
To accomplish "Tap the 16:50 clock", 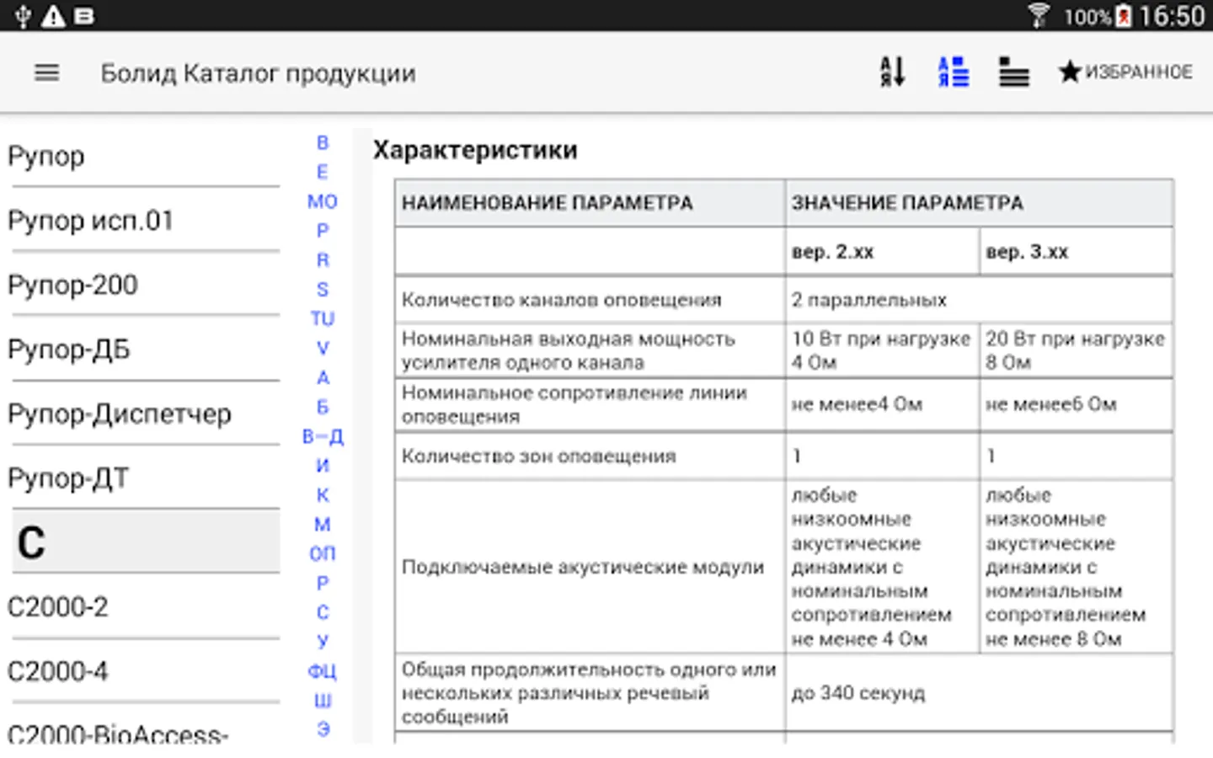I will 1172,16.
